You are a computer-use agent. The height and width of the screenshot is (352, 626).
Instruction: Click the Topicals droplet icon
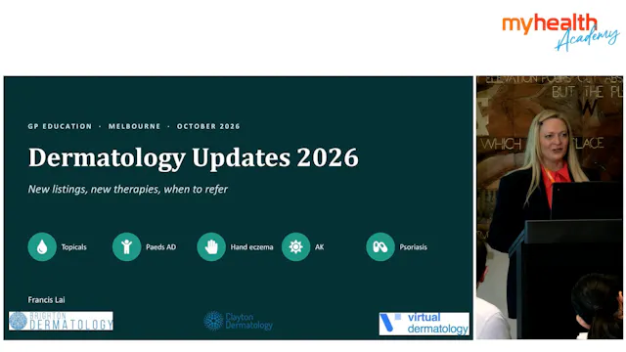tap(42, 247)
